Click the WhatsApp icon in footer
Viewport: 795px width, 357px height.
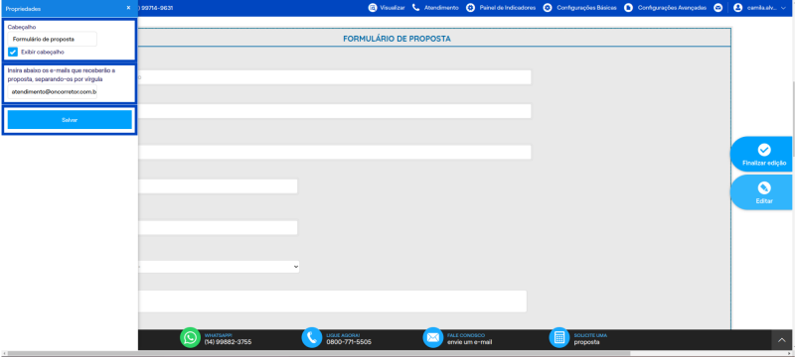190,337
